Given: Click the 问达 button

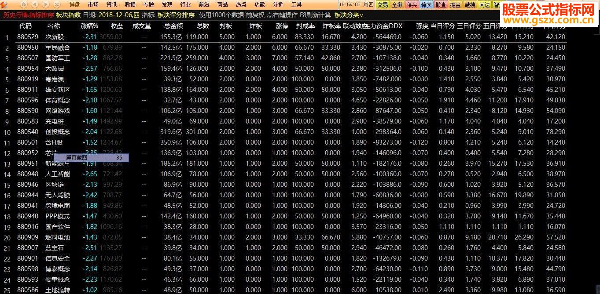Looking at the screenshot, I should (x=485, y=5).
